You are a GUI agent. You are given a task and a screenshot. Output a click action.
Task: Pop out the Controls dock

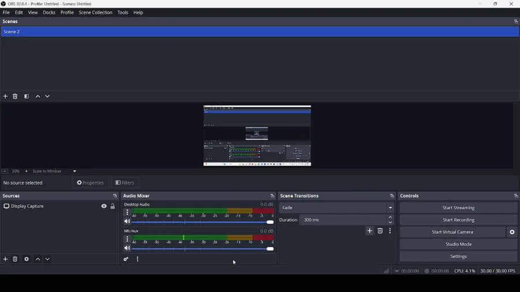[x=516, y=196]
